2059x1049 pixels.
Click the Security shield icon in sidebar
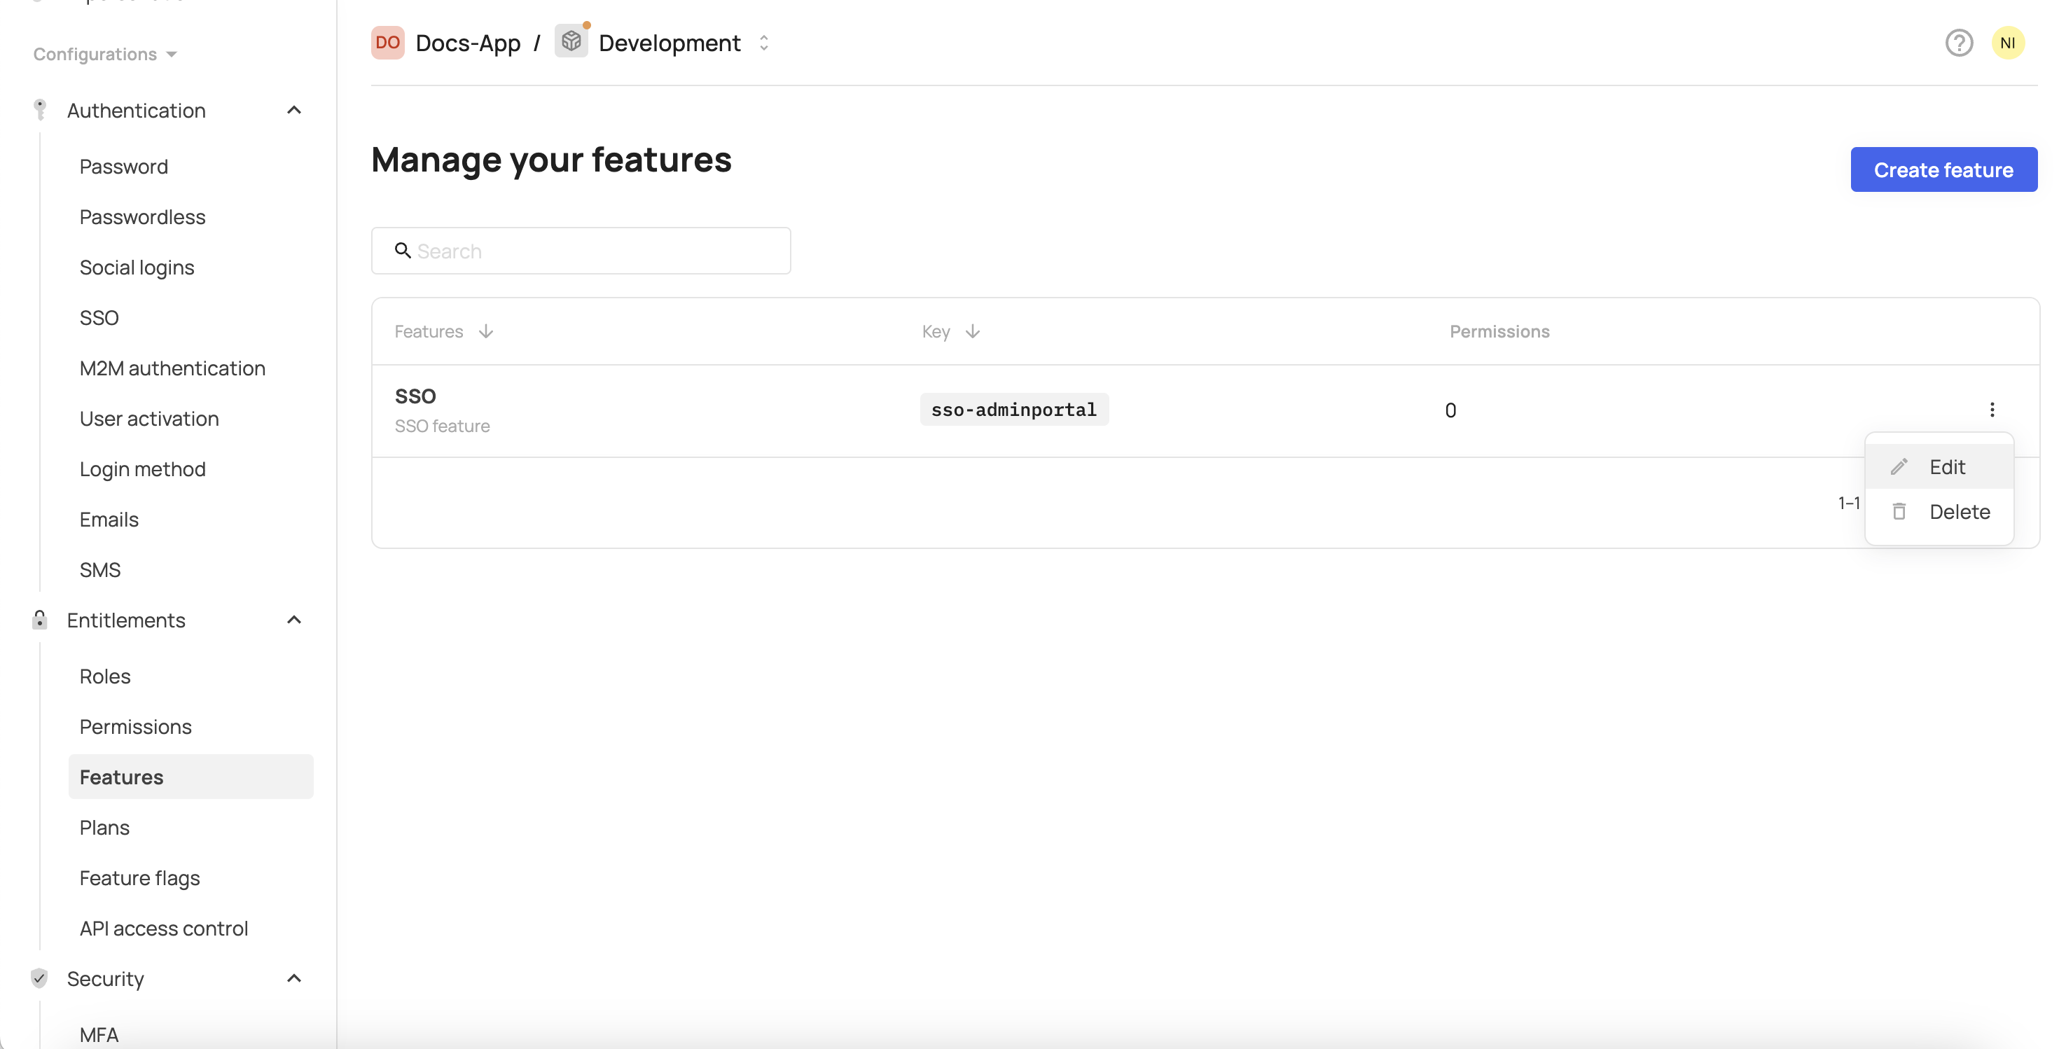click(x=40, y=978)
